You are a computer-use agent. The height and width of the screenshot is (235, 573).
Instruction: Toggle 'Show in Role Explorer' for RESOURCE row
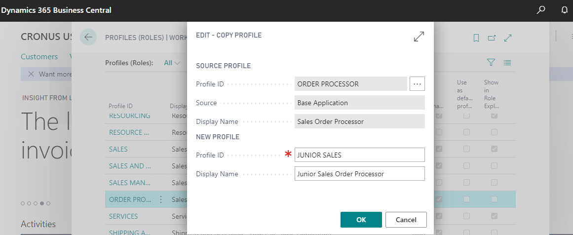[494, 132]
